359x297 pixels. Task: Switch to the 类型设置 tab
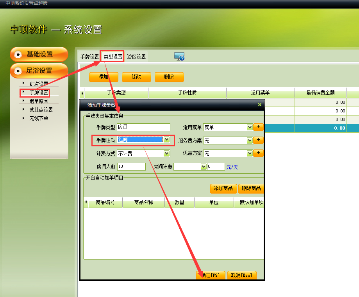(x=113, y=56)
